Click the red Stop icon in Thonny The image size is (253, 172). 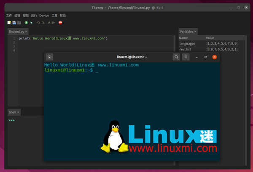point(60,23)
